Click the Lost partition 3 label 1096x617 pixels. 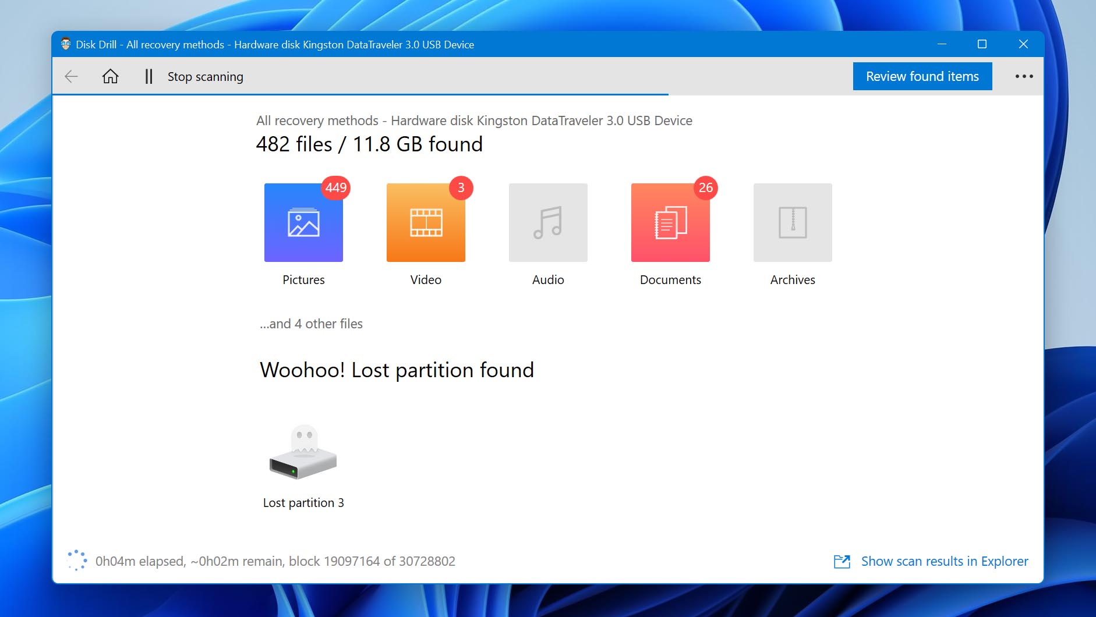point(303,503)
